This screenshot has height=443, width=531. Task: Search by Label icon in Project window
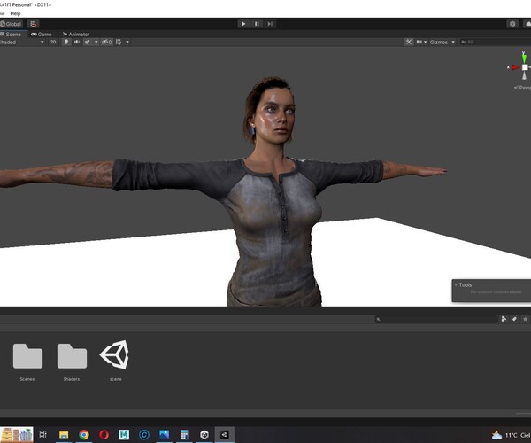point(514,319)
